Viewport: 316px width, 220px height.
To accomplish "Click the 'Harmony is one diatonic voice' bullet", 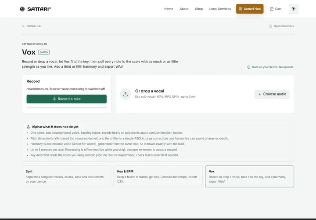I will [x=108, y=144].
